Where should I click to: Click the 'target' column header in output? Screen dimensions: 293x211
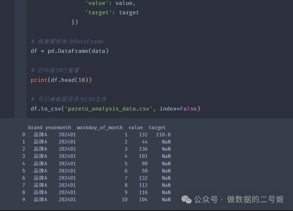157,128
